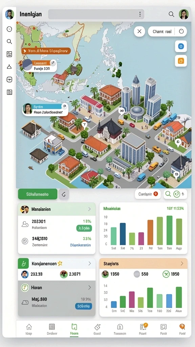Click the Manaianien card avatar icon
Viewport: 195px width, 347px height.
point(24,209)
